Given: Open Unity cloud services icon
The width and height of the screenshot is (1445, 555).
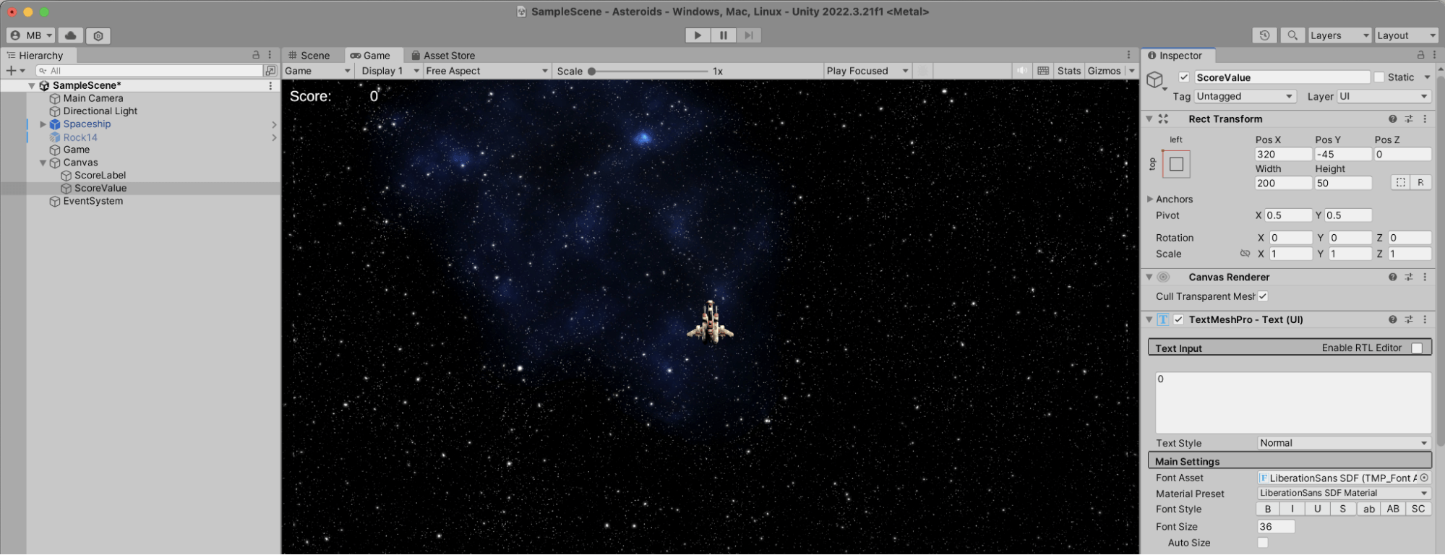Looking at the screenshot, I should (70, 35).
